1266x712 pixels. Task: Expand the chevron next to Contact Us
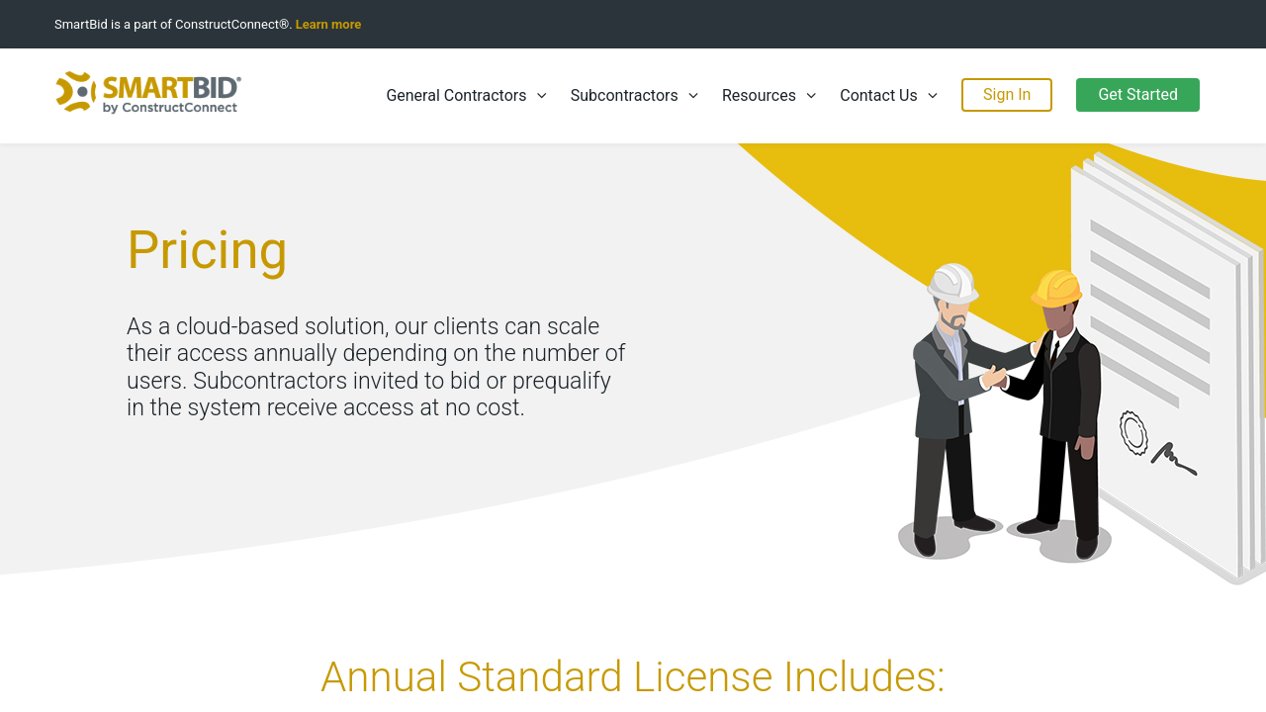tap(933, 96)
